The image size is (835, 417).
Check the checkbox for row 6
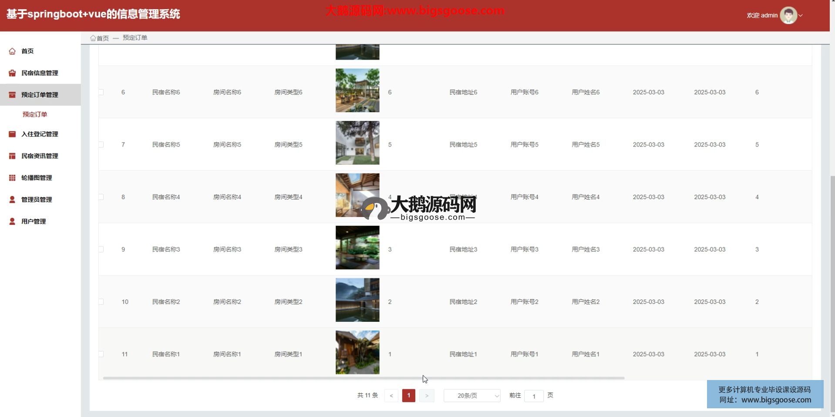click(x=101, y=92)
